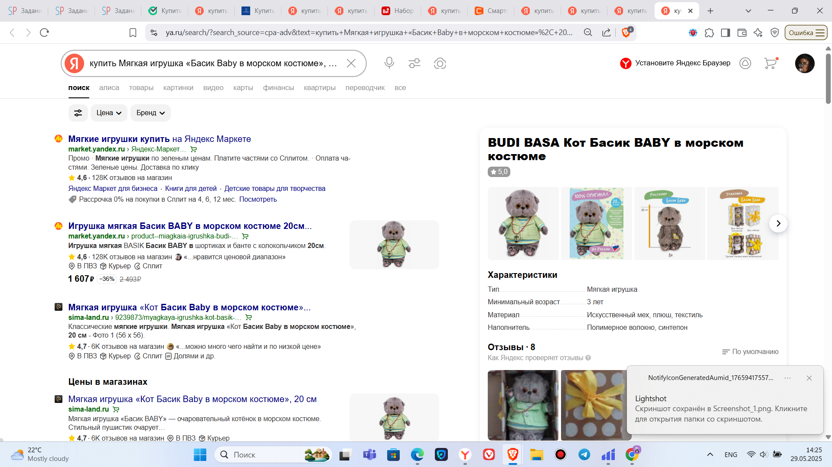Click Установите Яндекс Браузер button
The width and height of the screenshot is (832, 467).
[x=675, y=63]
